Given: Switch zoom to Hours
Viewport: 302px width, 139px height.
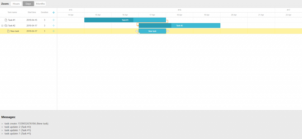Looking at the screenshot, I should [x=16, y=4].
